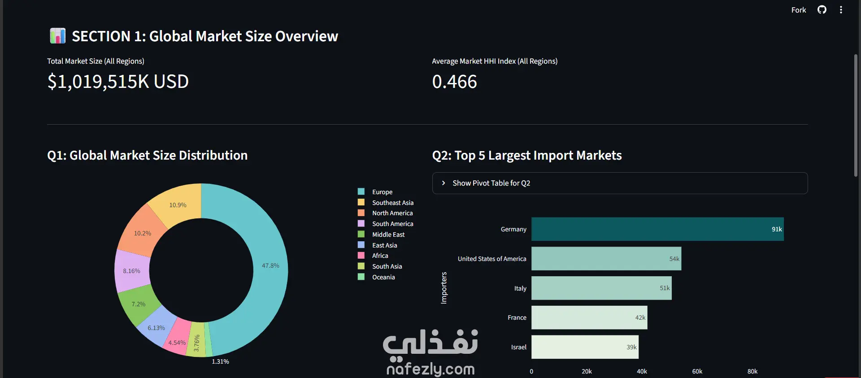Click the Total Market Size label
This screenshot has width=861, height=378.
click(x=96, y=61)
